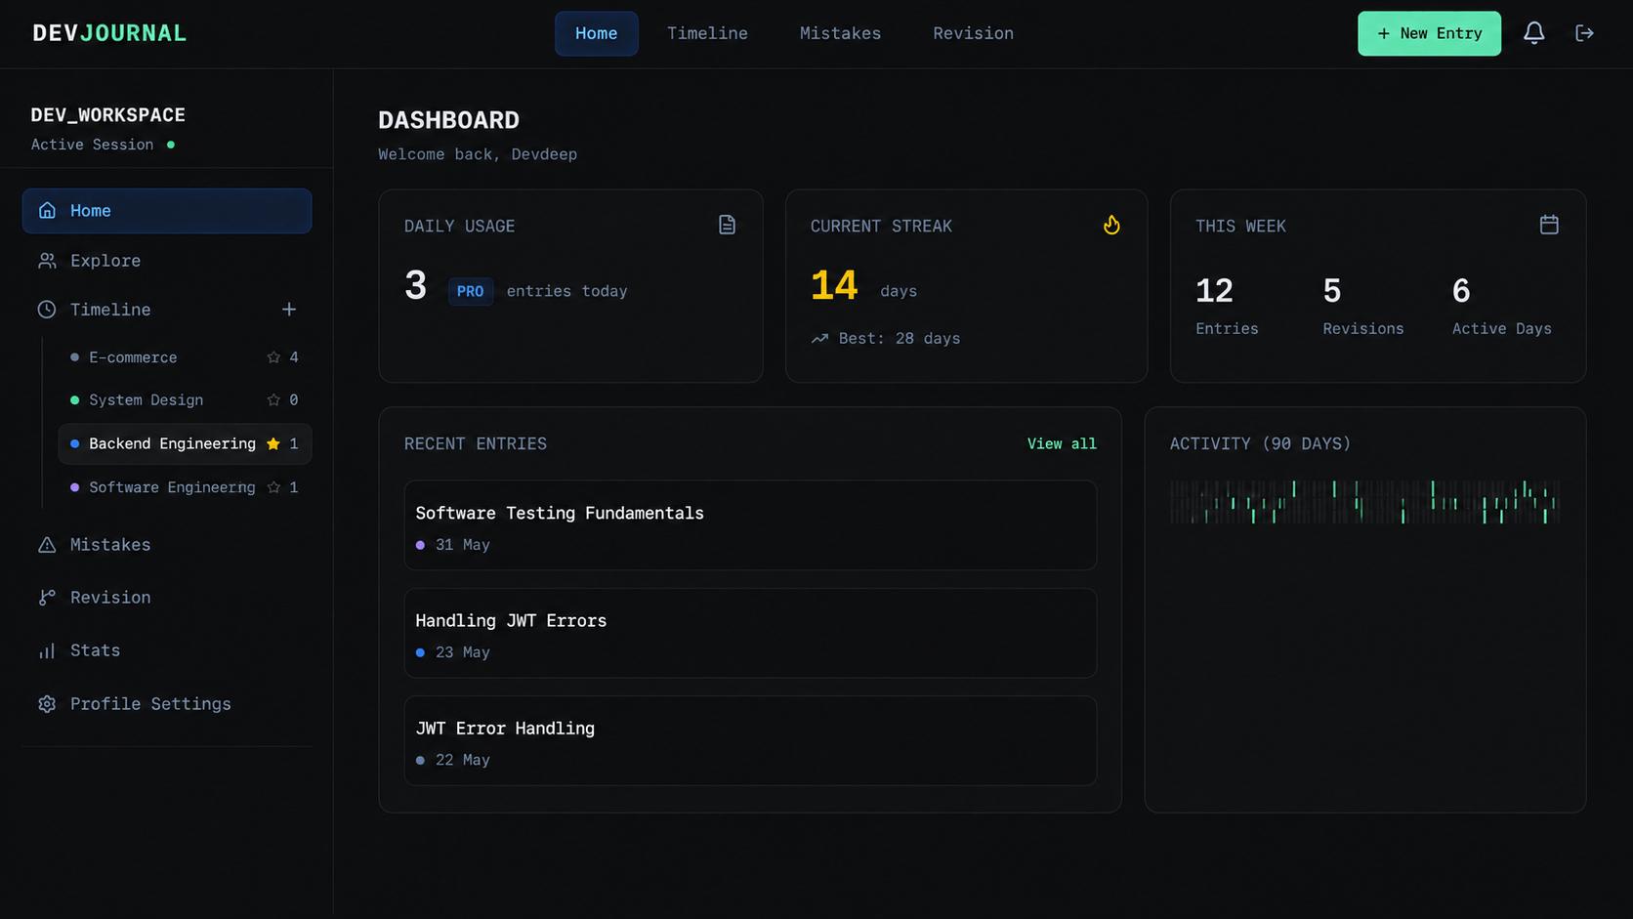The width and height of the screenshot is (1633, 919).
Task: Open the notifications bell
Action: [x=1533, y=33]
